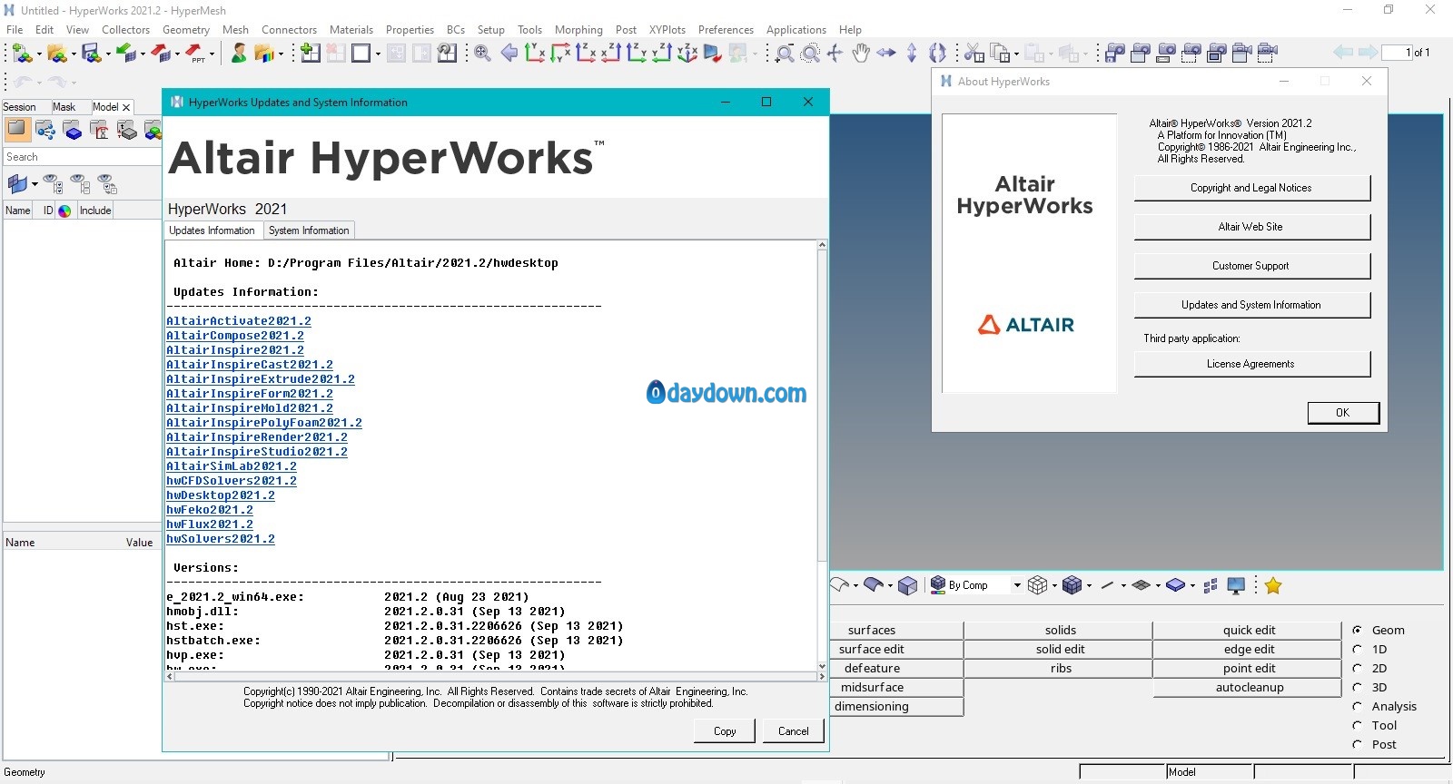Open the XYPlots menu
1453x784 pixels.
[x=667, y=29]
